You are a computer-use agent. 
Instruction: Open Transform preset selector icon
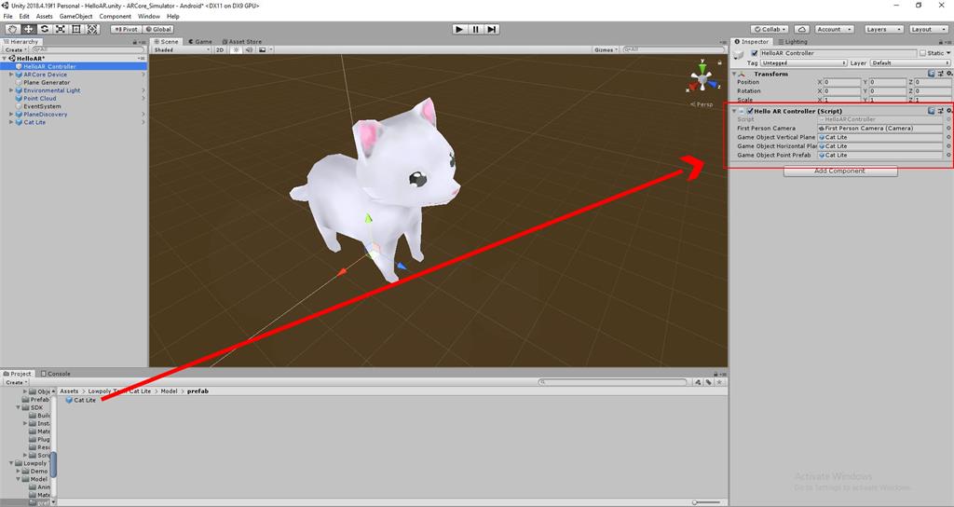[x=940, y=74]
